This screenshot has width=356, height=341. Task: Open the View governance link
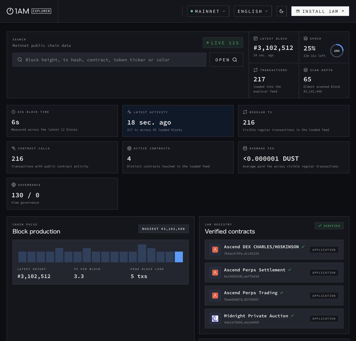click(x=25, y=203)
